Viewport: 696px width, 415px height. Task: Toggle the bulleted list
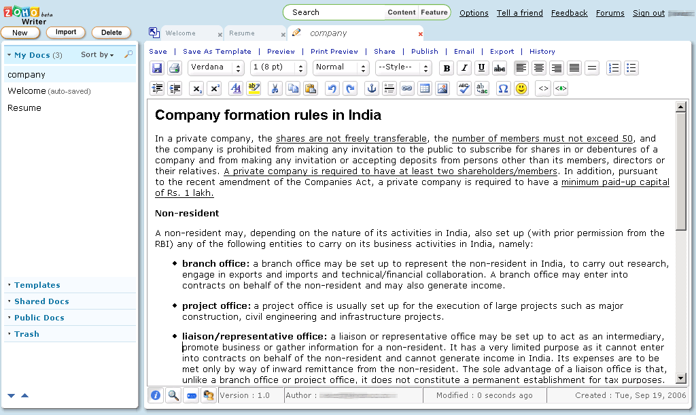631,68
